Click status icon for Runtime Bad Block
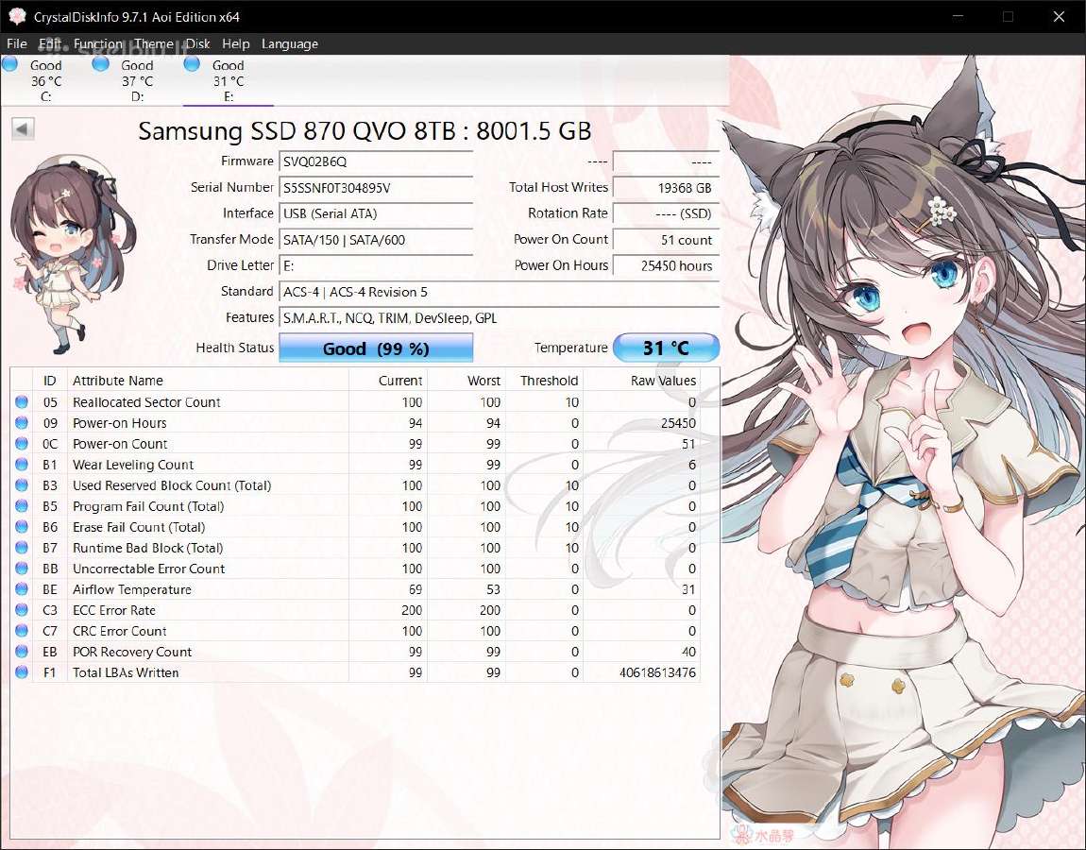The width and height of the screenshot is (1086, 850). coord(22,547)
